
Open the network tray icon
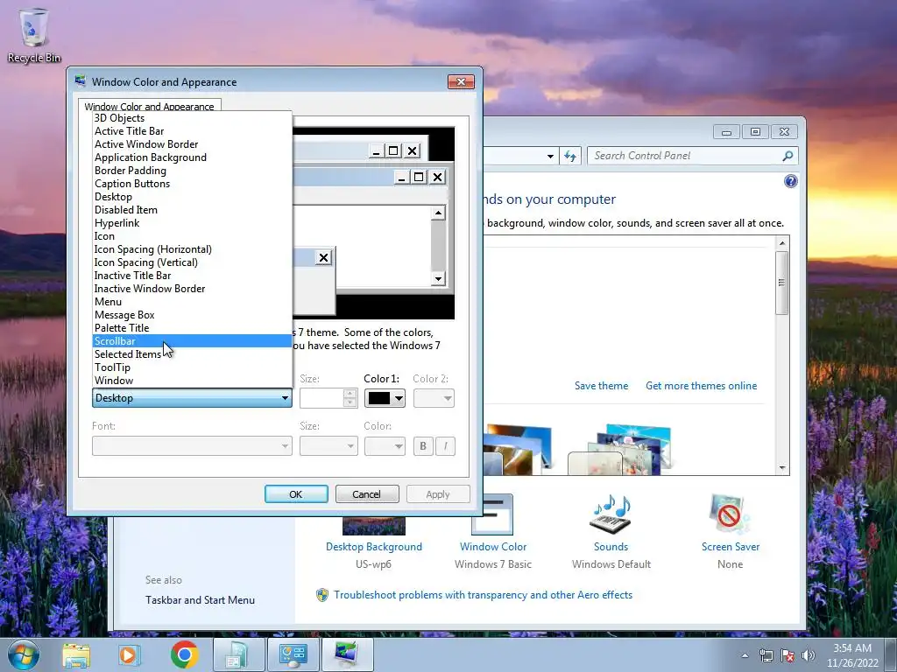766,655
